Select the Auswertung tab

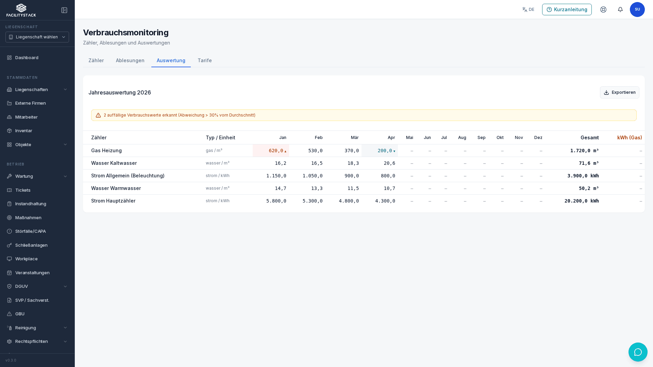(171, 60)
